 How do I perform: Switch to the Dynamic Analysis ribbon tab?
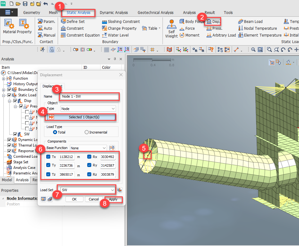pyautogui.click(x=114, y=13)
